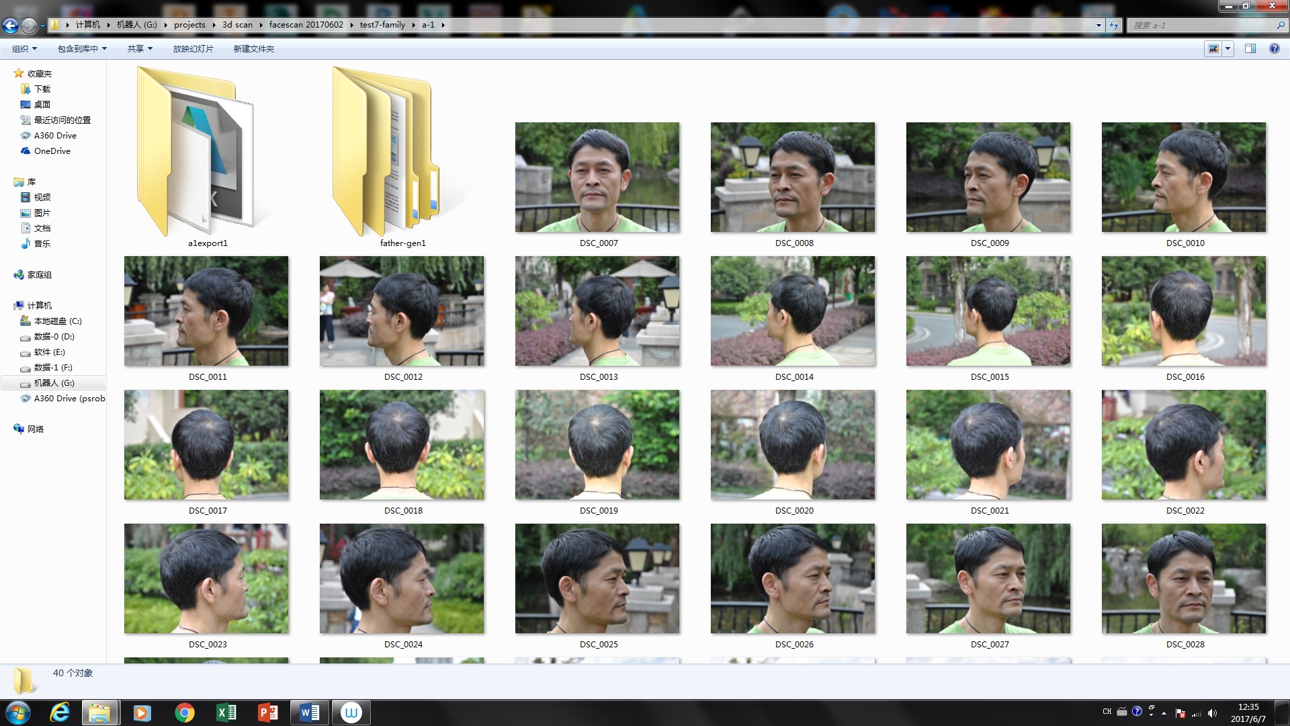Open media player taskbar icon
This screenshot has width=1290, height=726.
click(x=142, y=713)
